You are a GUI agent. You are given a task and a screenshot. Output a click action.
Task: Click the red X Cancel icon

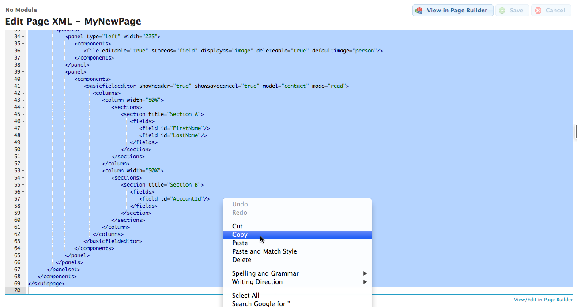coord(538,11)
